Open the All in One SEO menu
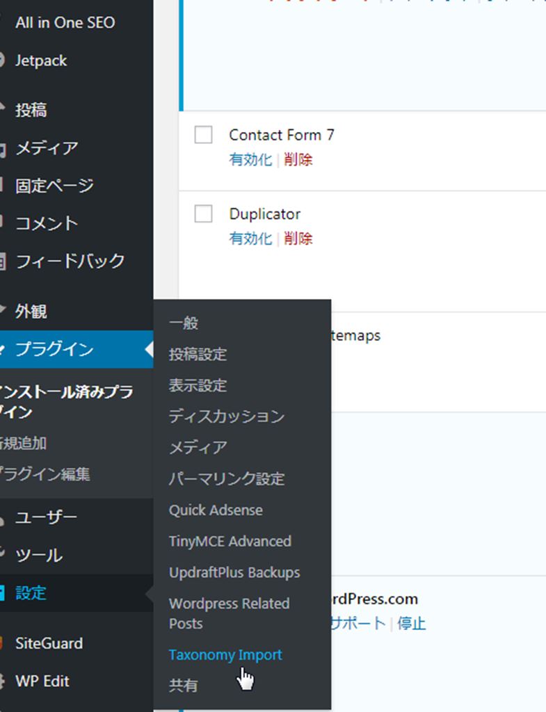 pyautogui.click(x=65, y=22)
